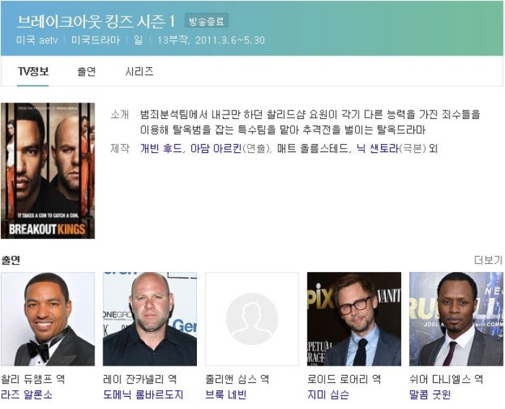Screen dimensions: 505x409
Task: Open the 브룩 네빈 actor name link
Action: pos(226,395)
